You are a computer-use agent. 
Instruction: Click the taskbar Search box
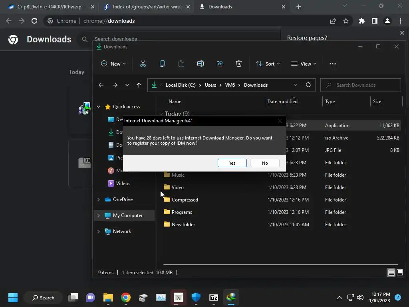(43, 297)
